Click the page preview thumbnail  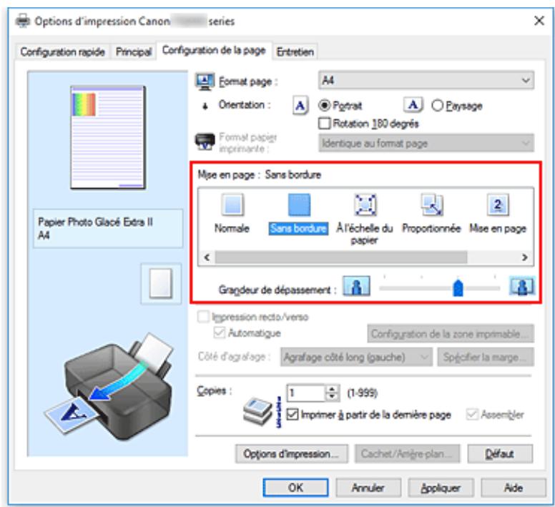click(108, 137)
